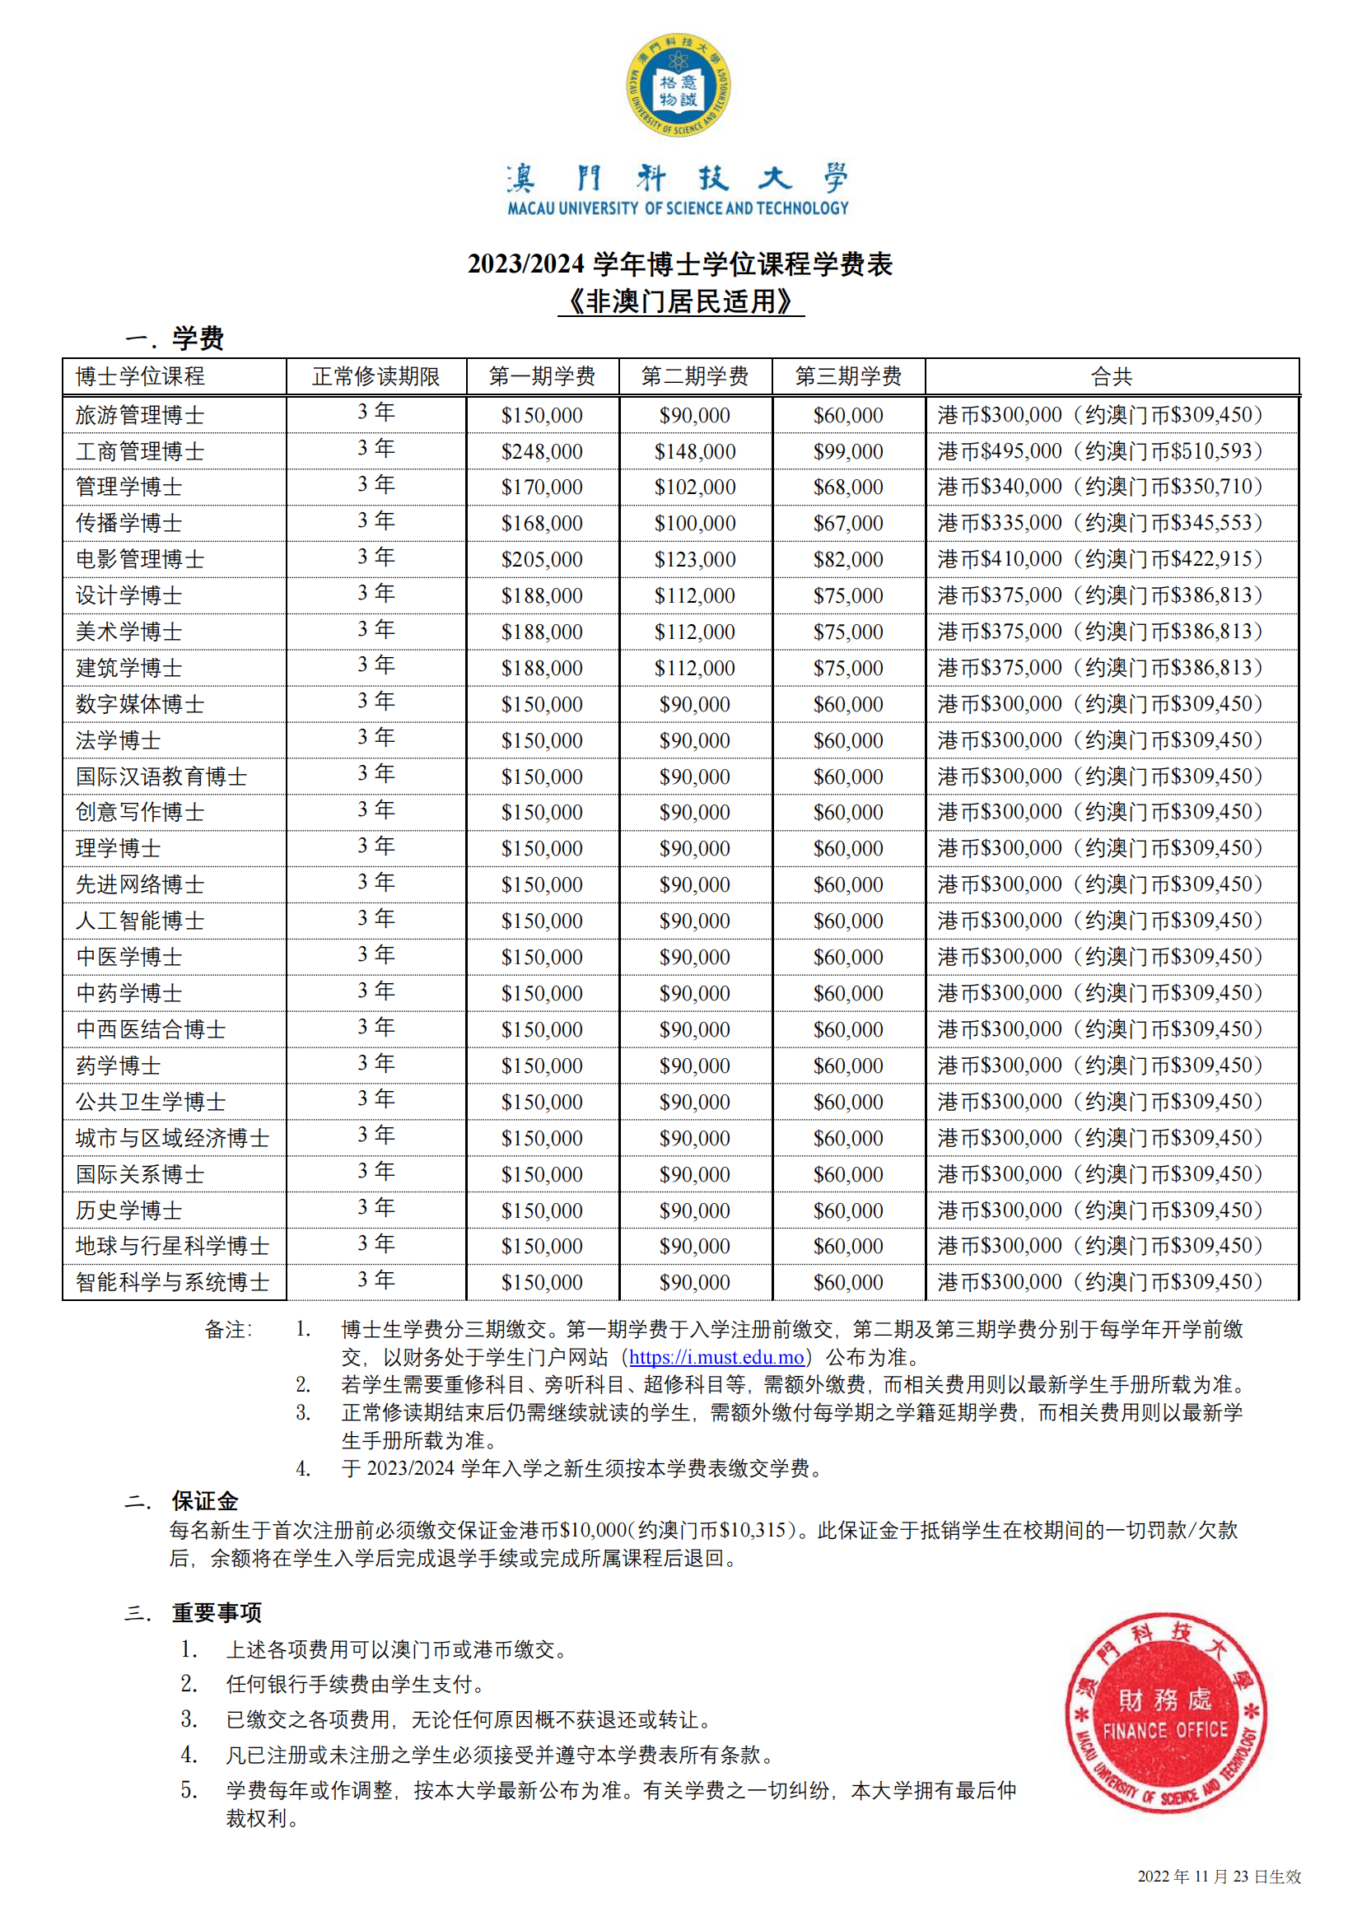Click the header cell 第一期学费
This screenshot has width=1362, height=1926.
[x=542, y=376]
